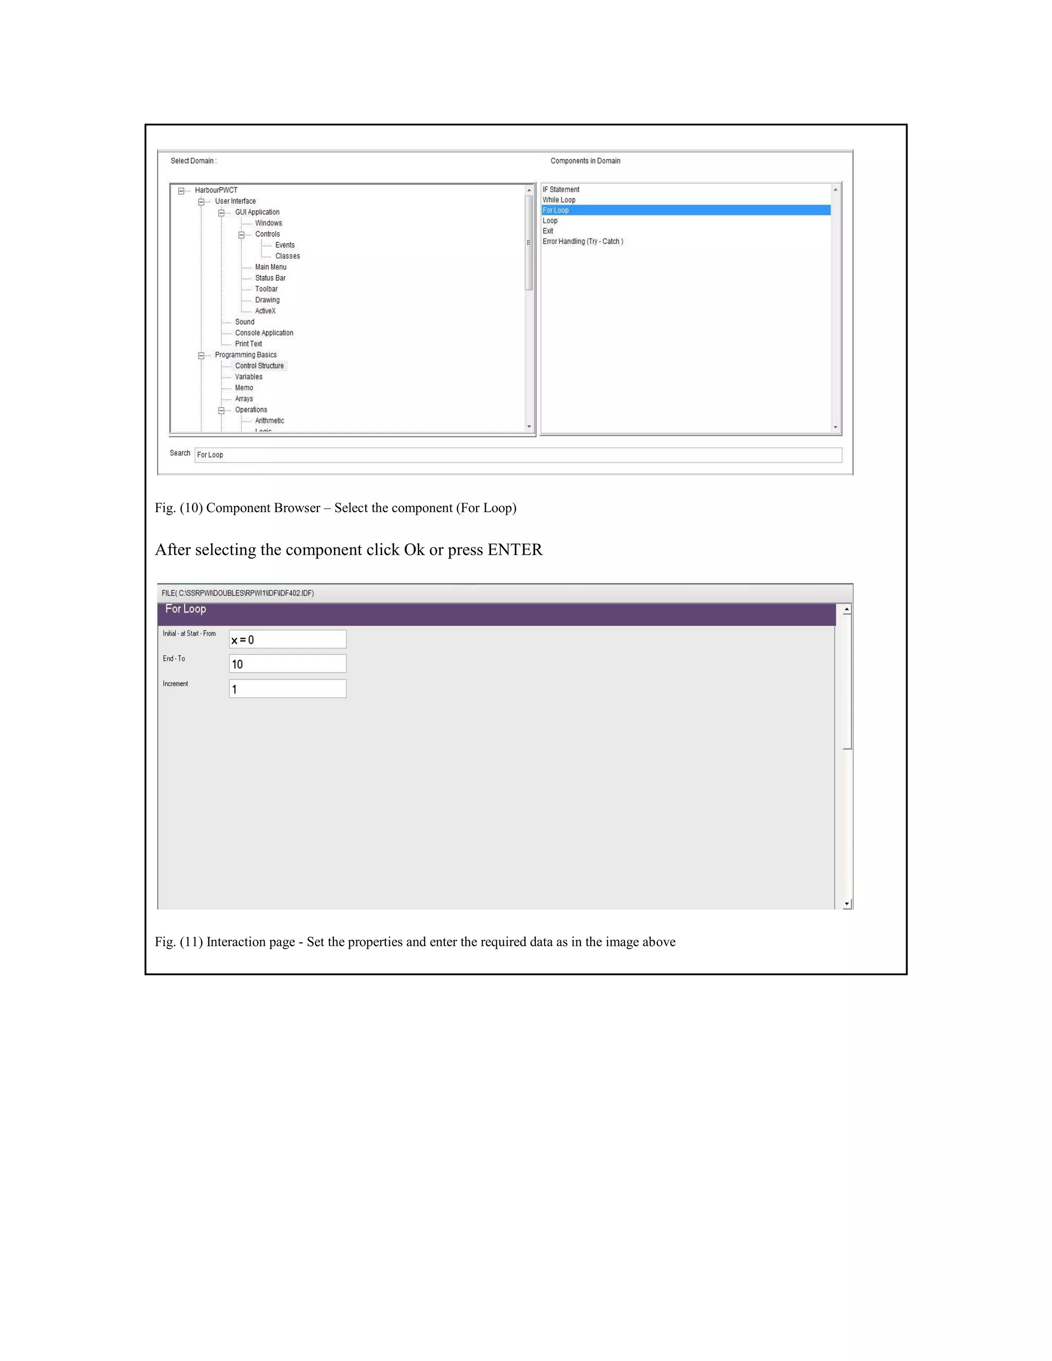Click the interaction page scrollbar thumb
This screenshot has height=1361, width=1052.
847,682
